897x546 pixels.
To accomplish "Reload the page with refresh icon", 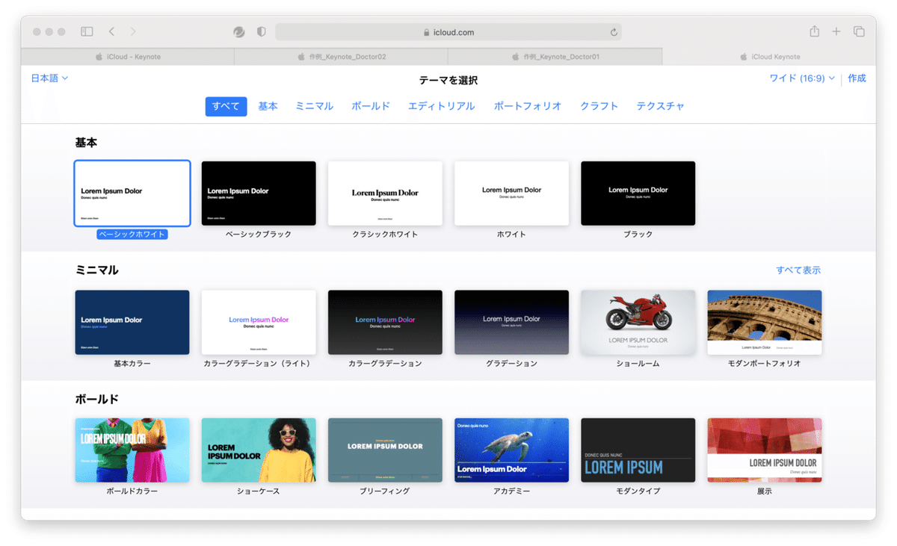I will (614, 32).
